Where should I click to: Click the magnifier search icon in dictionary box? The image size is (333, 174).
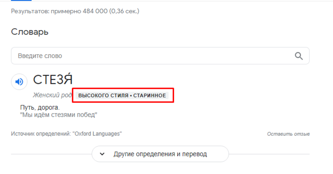click(299, 56)
